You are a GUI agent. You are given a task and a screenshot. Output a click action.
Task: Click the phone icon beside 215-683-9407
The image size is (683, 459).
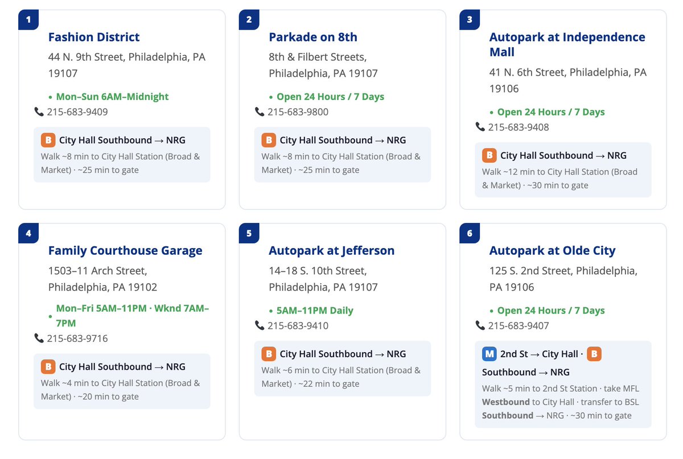[x=480, y=326]
